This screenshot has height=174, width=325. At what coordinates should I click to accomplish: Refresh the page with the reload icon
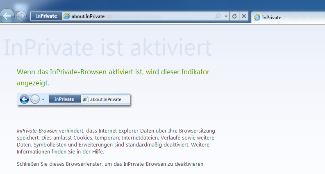234,16
